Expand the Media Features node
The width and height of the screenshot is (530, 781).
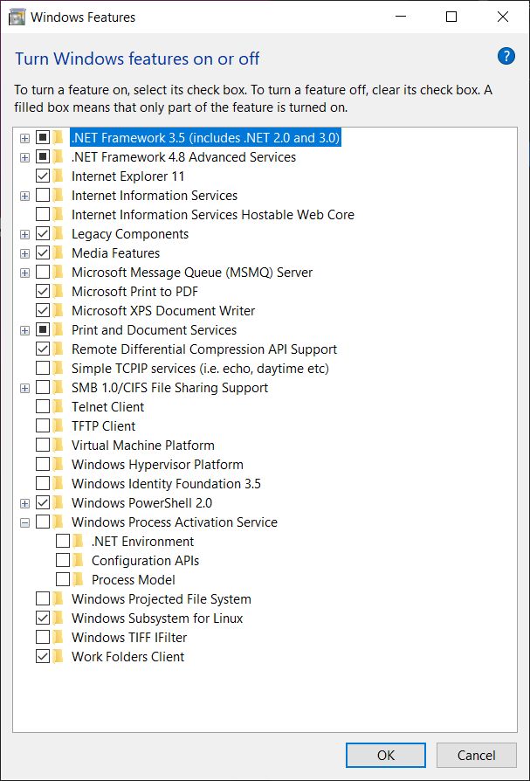[x=24, y=254]
